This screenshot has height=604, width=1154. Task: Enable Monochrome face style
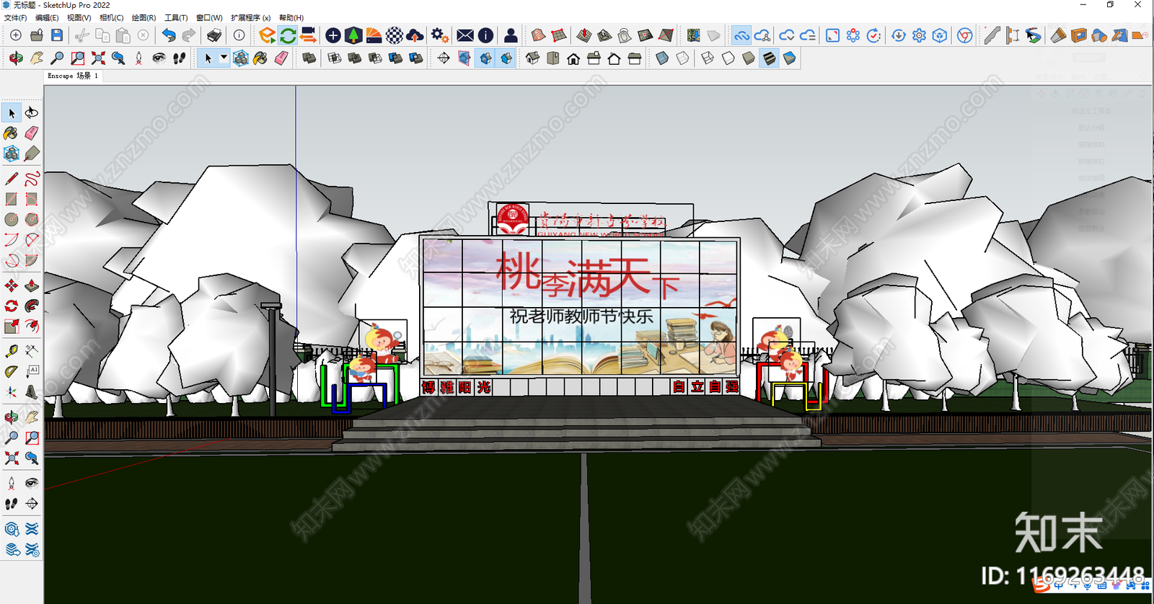tap(790, 58)
